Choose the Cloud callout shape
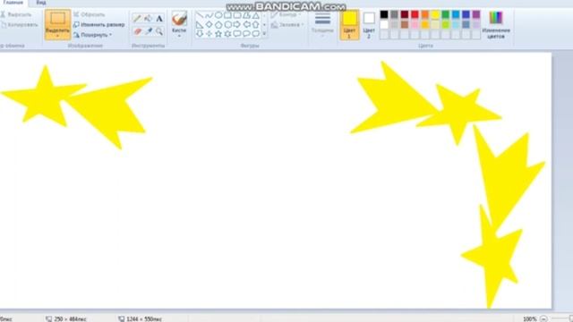Viewport: 573px width, 322px height. (x=256, y=34)
